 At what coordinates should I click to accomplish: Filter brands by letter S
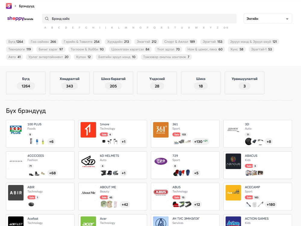[x=168, y=28]
